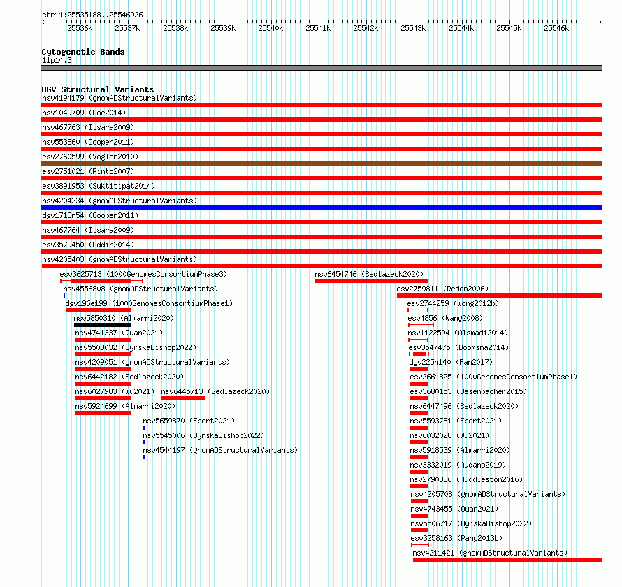Click nsv4205403 gnomAD label
622x587 pixels.
[120, 259]
